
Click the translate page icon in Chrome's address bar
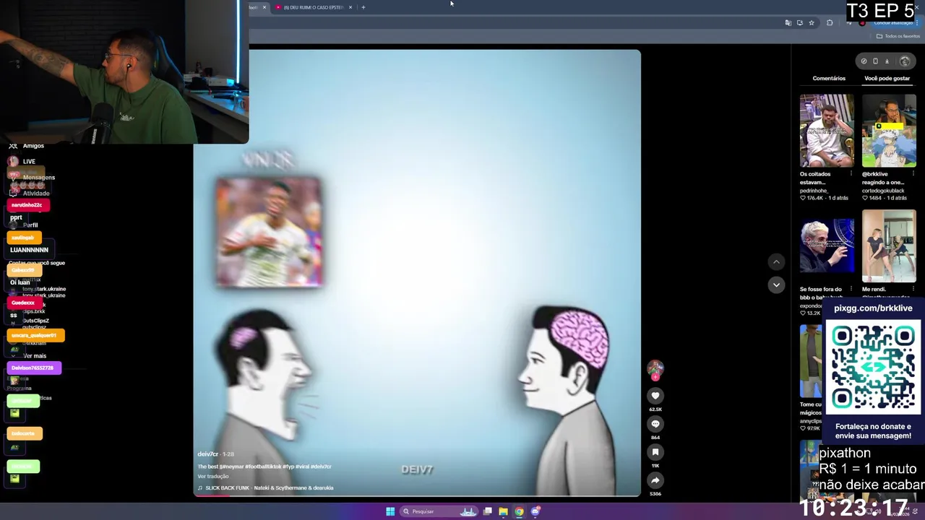pyautogui.click(x=788, y=23)
